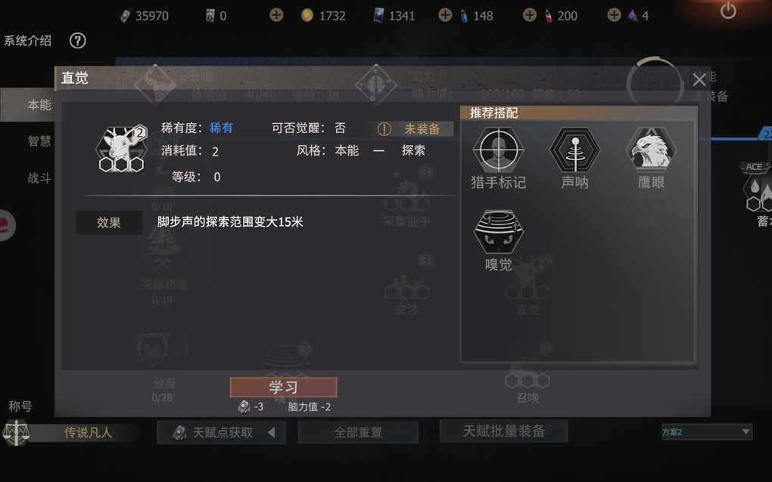Click the 学习 learn button
Image resolution: width=772 pixels, height=482 pixels.
click(x=284, y=387)
